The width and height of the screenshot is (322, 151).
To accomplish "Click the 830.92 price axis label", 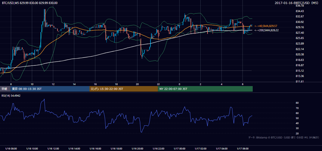I will pyautogui.click(x=300, y=22).
